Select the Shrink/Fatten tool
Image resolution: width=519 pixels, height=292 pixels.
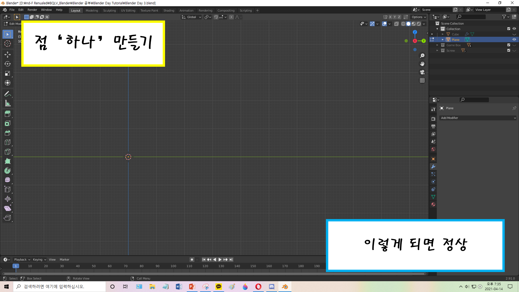coord(8,199)
